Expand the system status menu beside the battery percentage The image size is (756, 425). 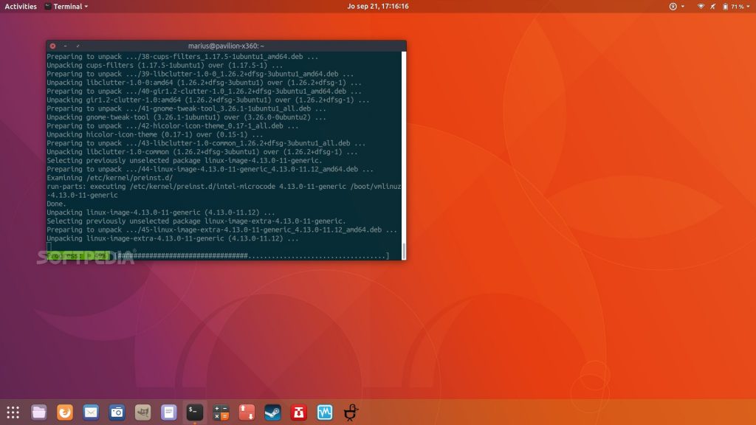click(748, 7)
